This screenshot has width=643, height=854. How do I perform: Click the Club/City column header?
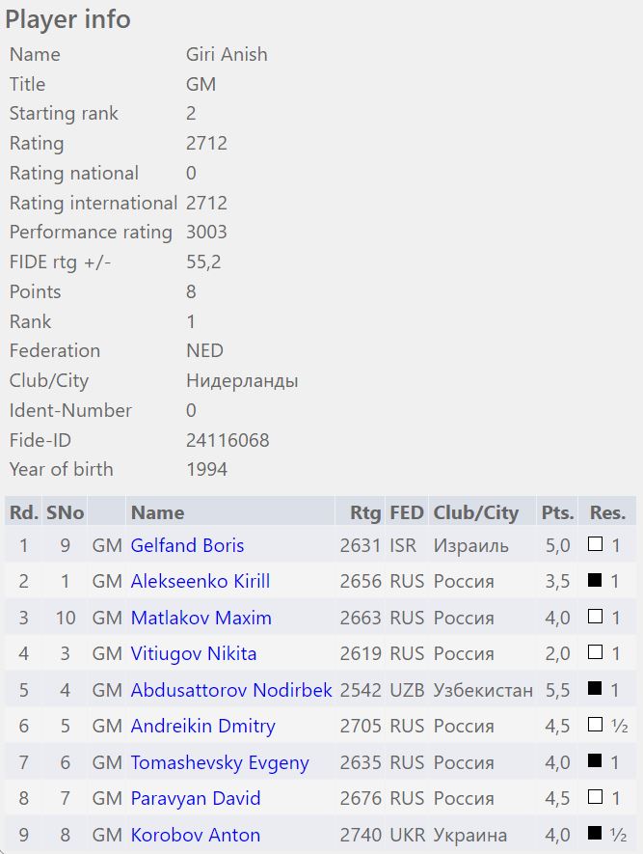[x=475, y=512]
